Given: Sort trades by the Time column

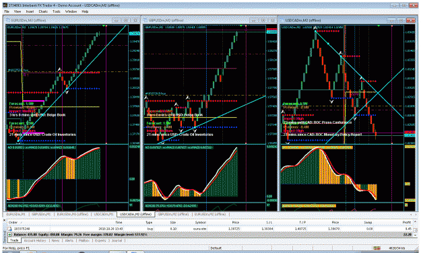Looking at the screenshot, I should pos(119,223).
